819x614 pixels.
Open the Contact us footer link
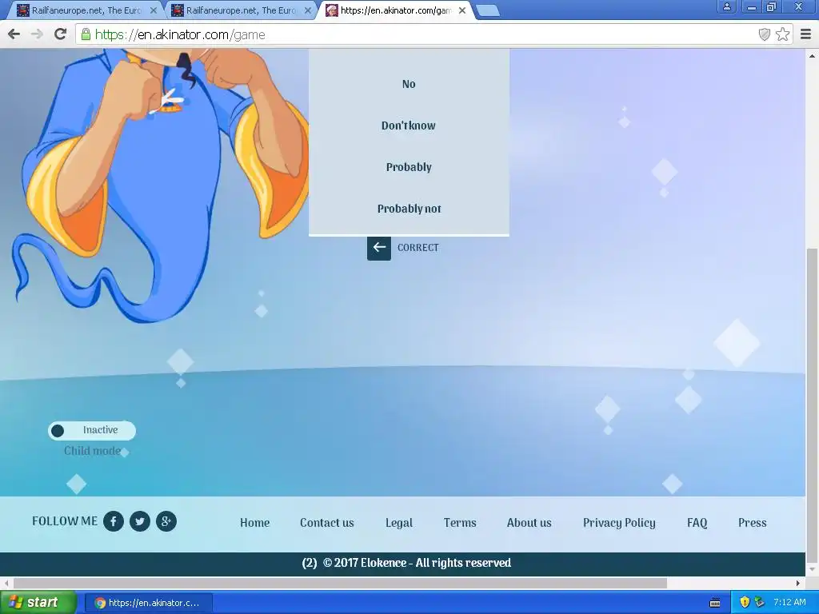tap(327, 523)
